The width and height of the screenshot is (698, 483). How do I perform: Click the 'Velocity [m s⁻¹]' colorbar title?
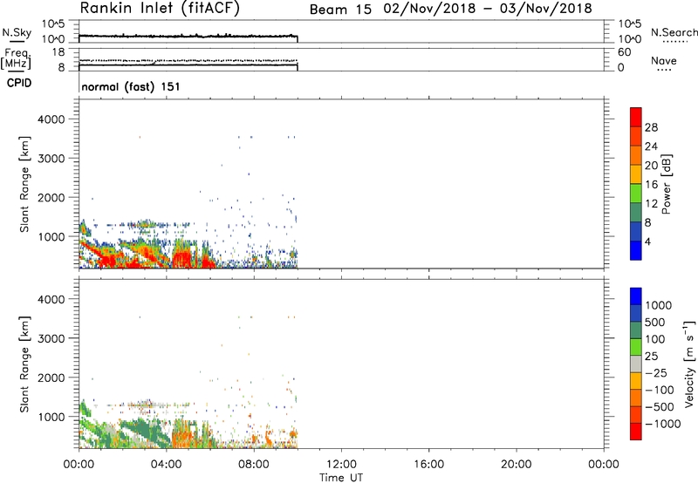(x=689, y=364)
